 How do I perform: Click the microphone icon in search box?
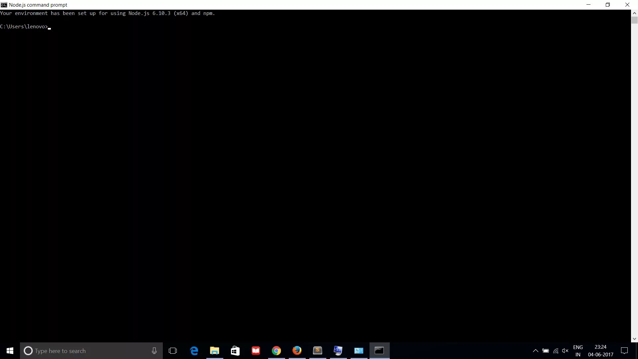tap(154, 351)
